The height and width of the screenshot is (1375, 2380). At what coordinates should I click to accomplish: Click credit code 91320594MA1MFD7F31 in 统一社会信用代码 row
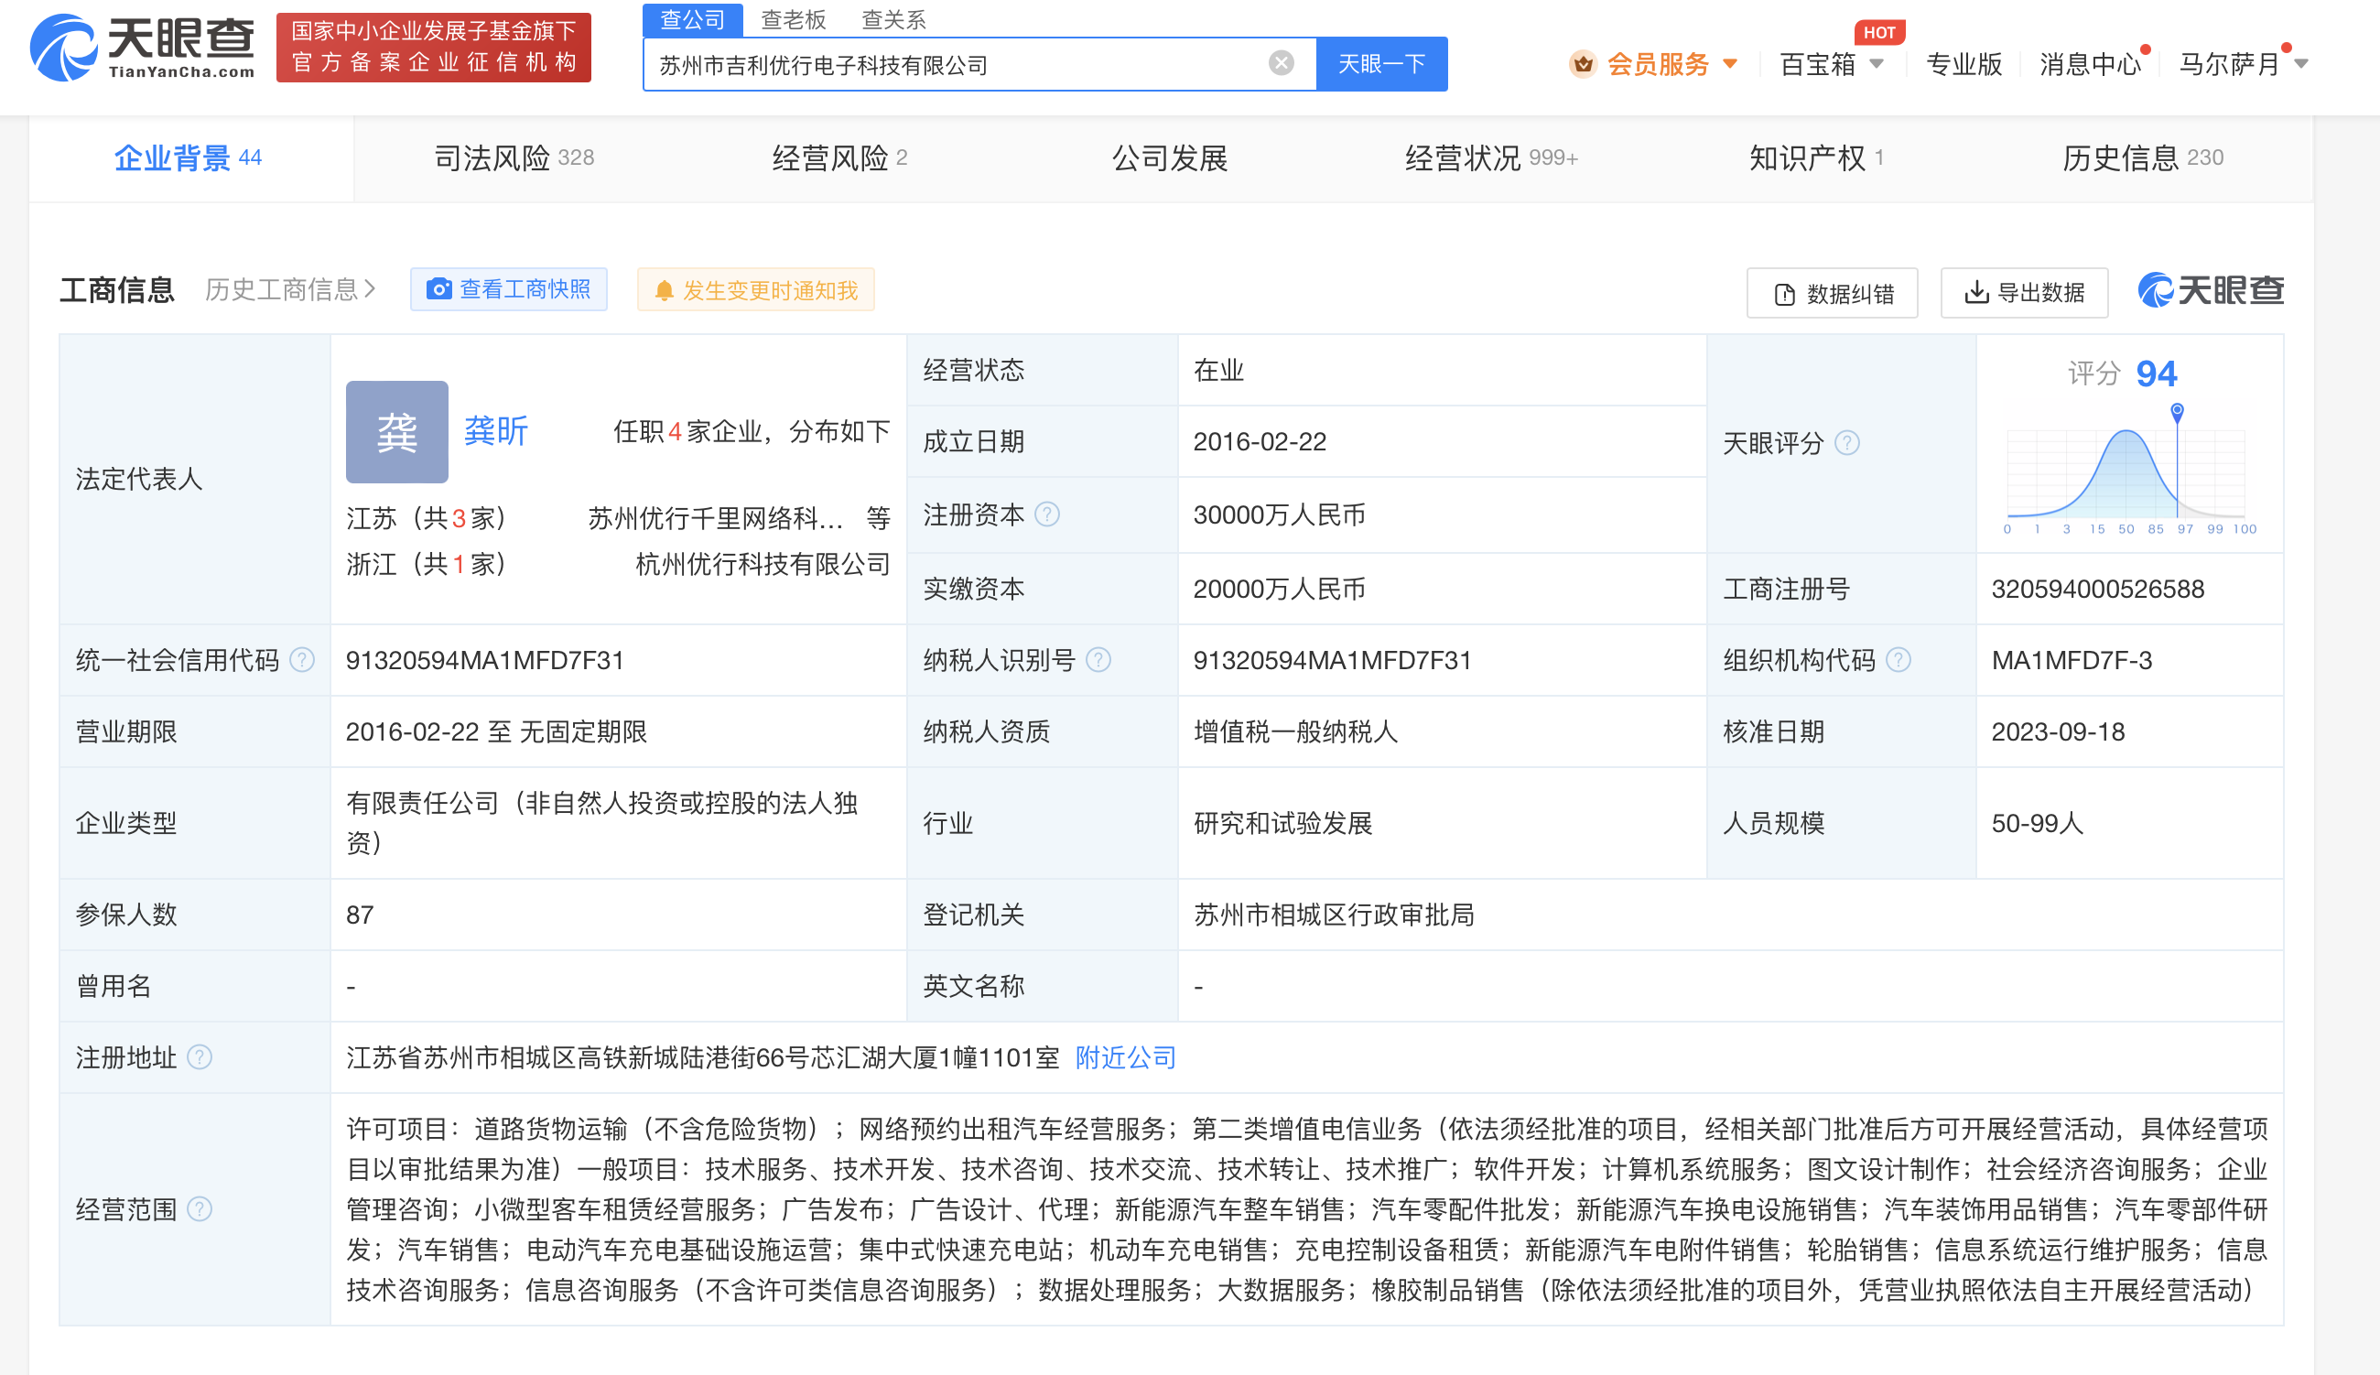[x=484, y=659]
